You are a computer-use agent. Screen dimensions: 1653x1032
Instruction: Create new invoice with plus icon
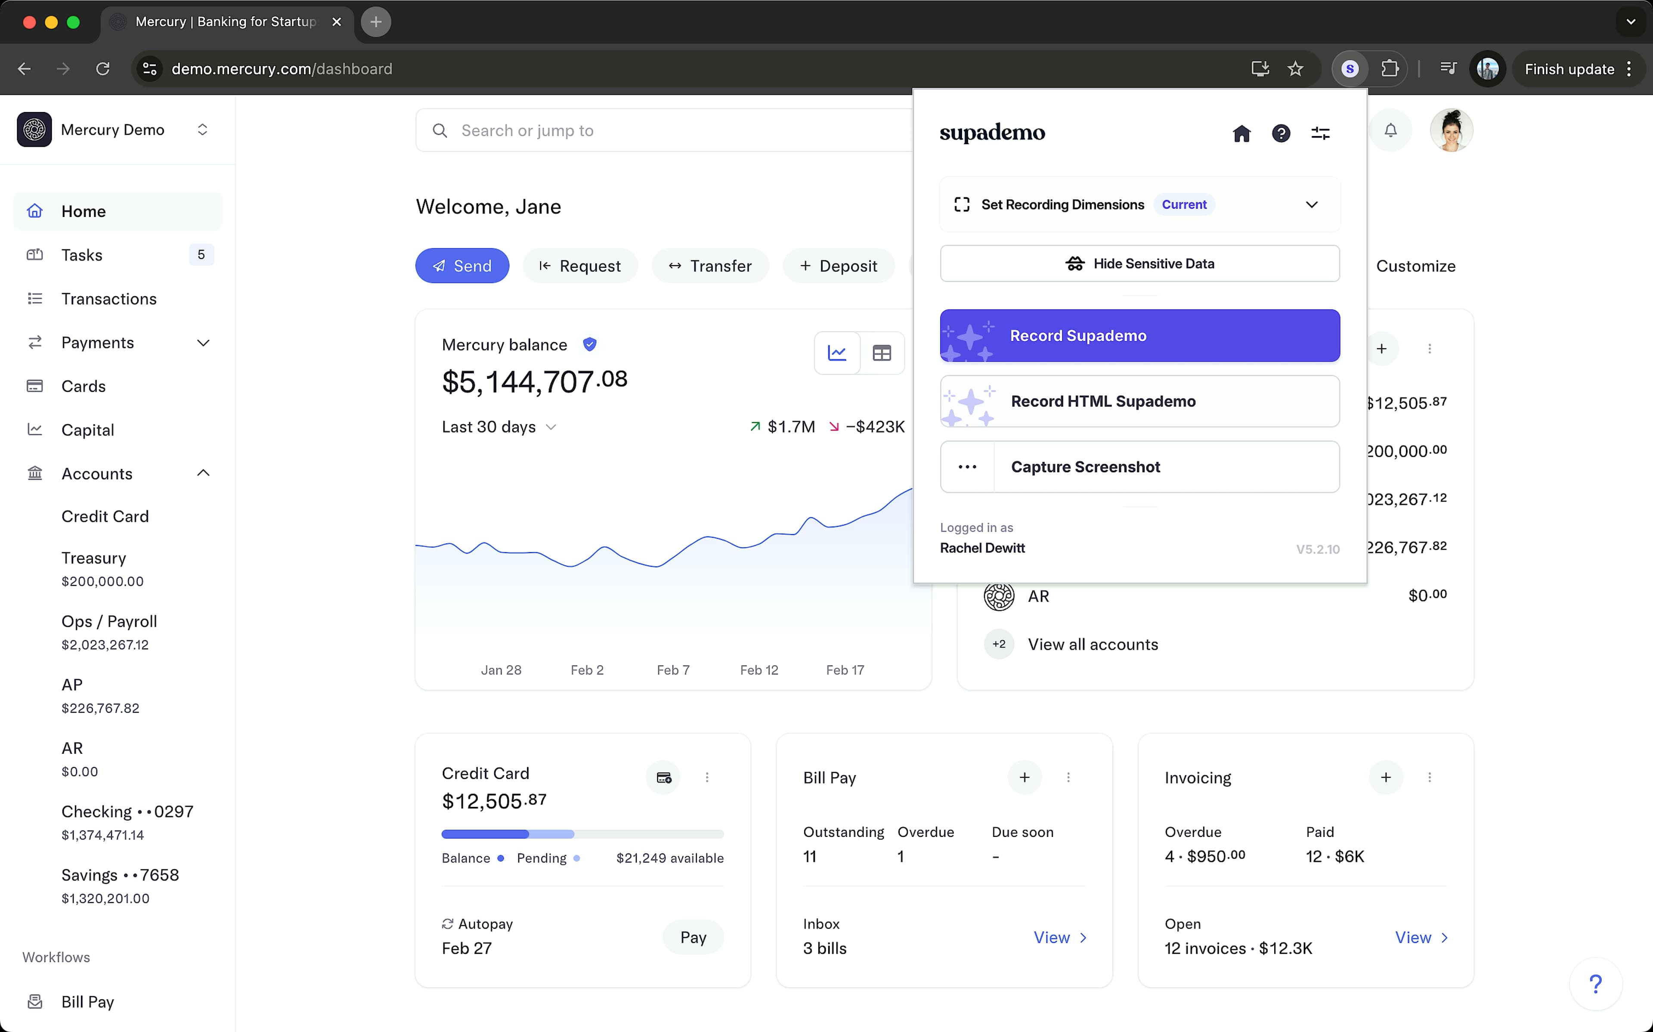coord(1386,778)
